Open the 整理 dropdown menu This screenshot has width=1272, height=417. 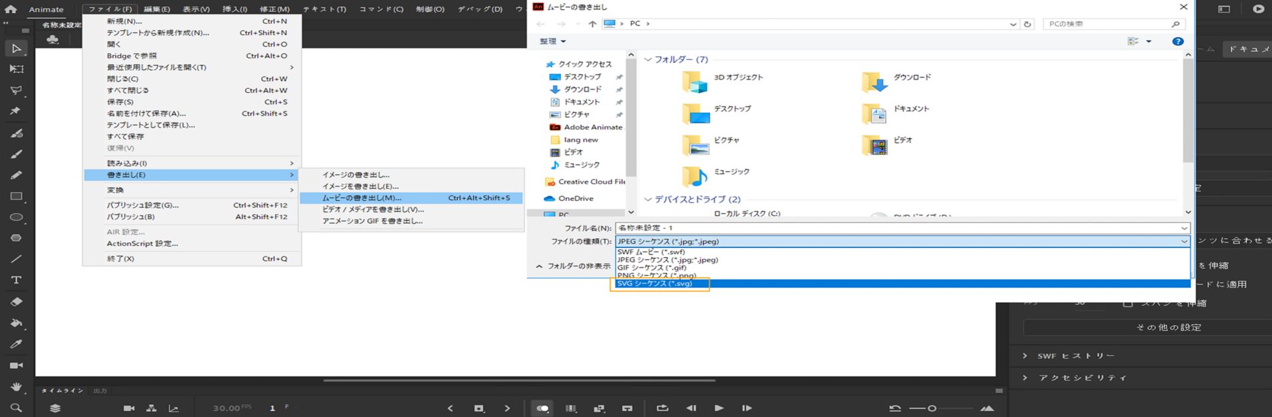pyautogui.click(x=553, y=41)
